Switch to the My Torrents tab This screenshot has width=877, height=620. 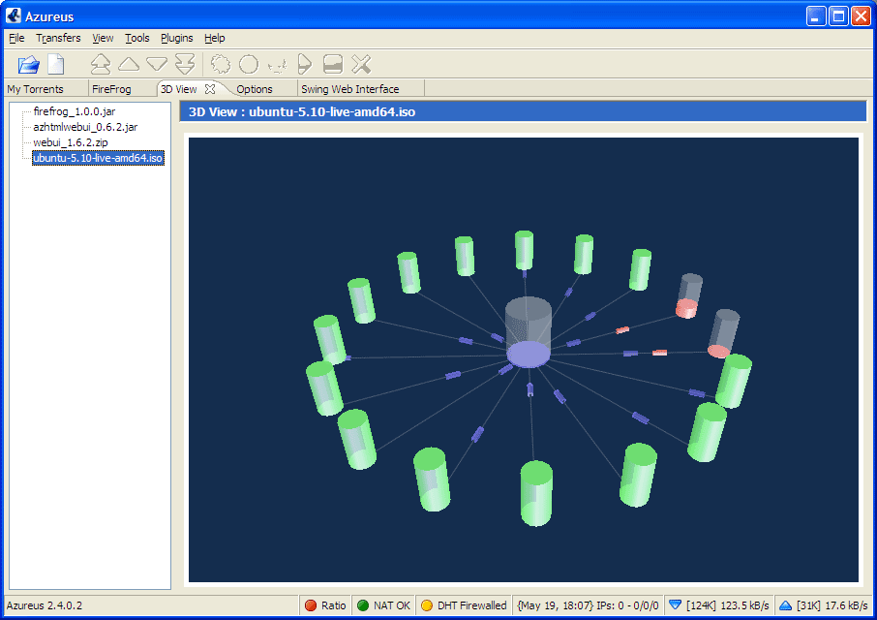(x=35, y=89)
